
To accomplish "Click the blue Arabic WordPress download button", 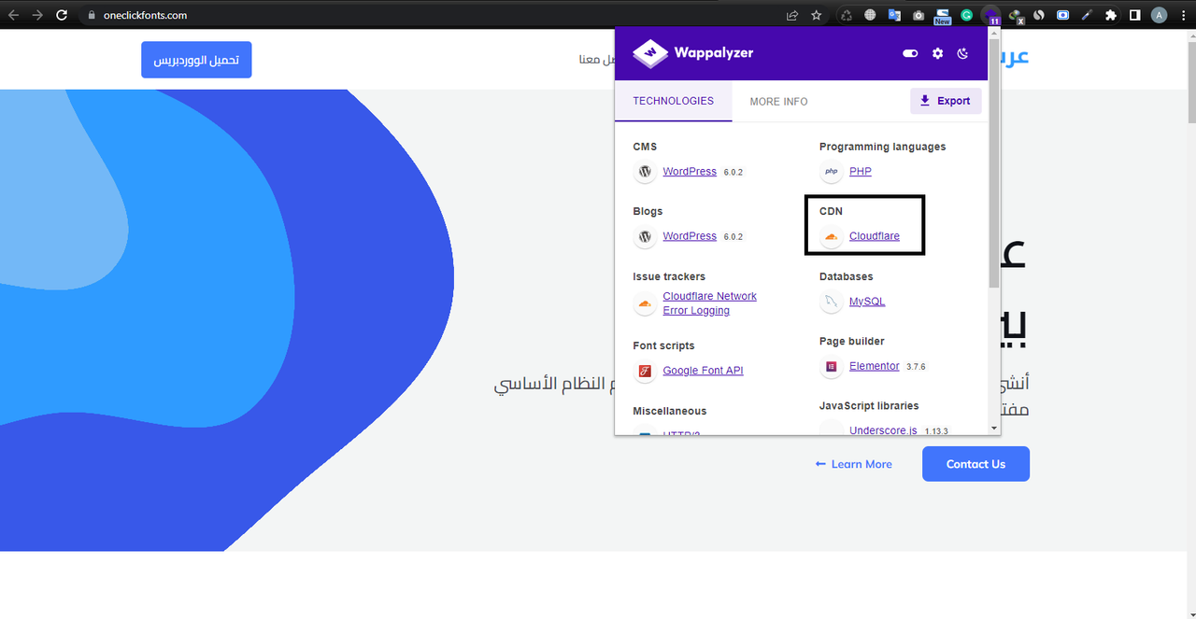I will [196, 60].
